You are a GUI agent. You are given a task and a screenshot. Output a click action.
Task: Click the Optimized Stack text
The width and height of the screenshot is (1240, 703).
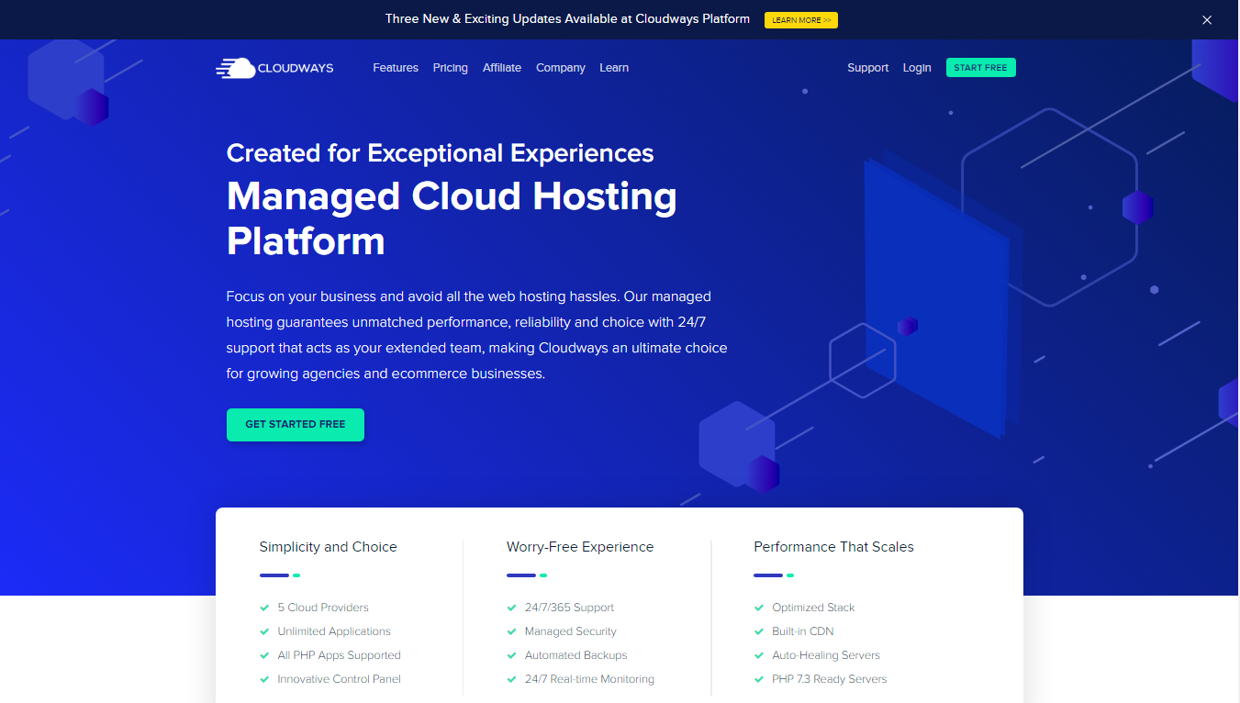click(x=813, y=608)
